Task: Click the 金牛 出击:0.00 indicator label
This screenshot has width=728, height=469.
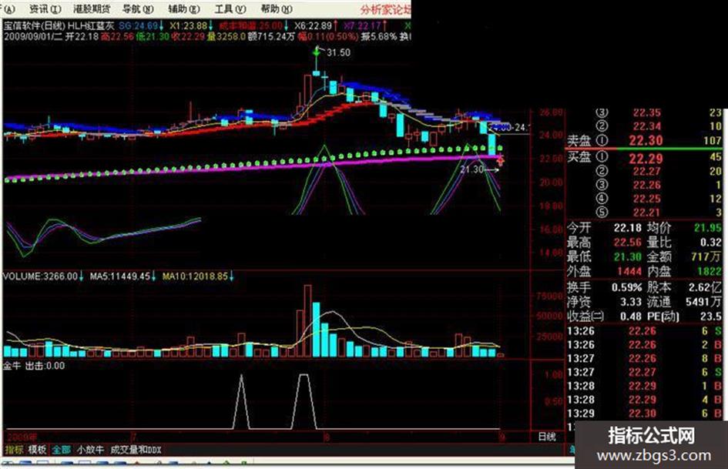Action: [34, 366]
